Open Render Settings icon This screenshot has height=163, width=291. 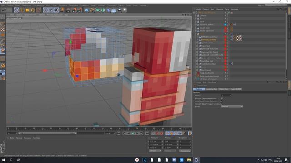(x=80, y=10)
